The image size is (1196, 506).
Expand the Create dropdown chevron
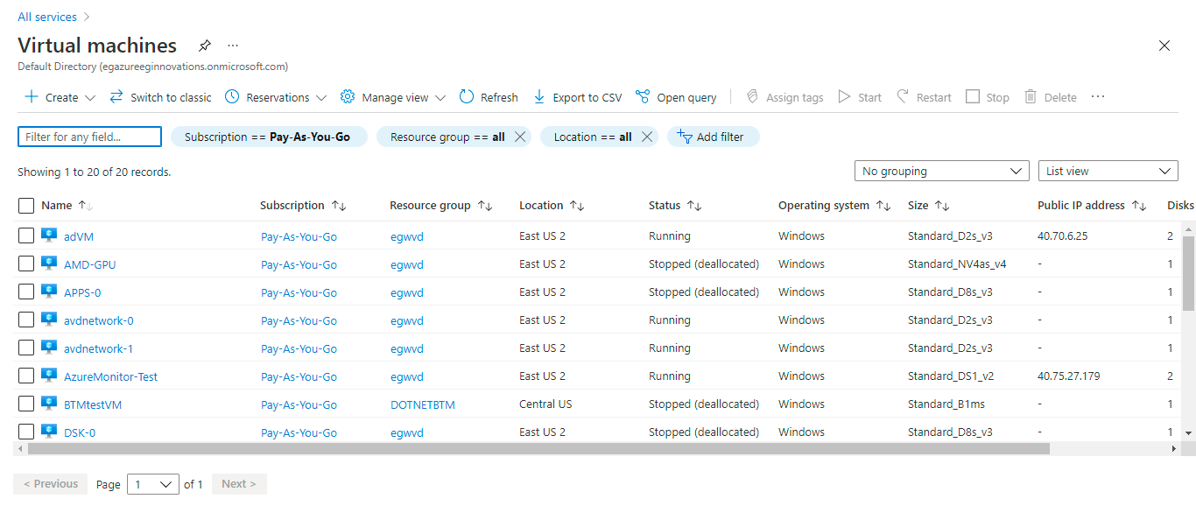coord(89,98)
